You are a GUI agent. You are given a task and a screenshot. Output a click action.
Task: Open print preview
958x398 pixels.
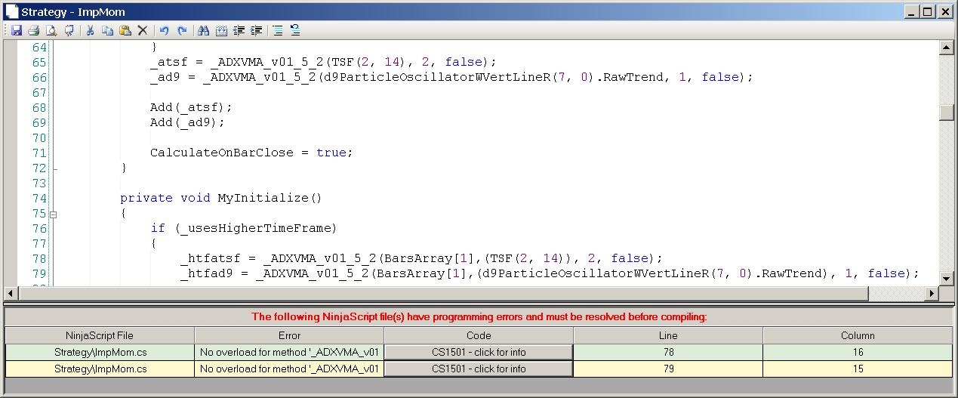click(51, 31)
